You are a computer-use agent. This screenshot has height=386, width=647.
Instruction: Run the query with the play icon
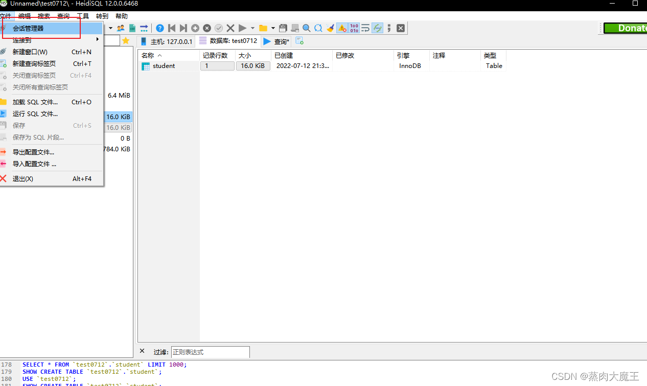click(x=243, y=28)
